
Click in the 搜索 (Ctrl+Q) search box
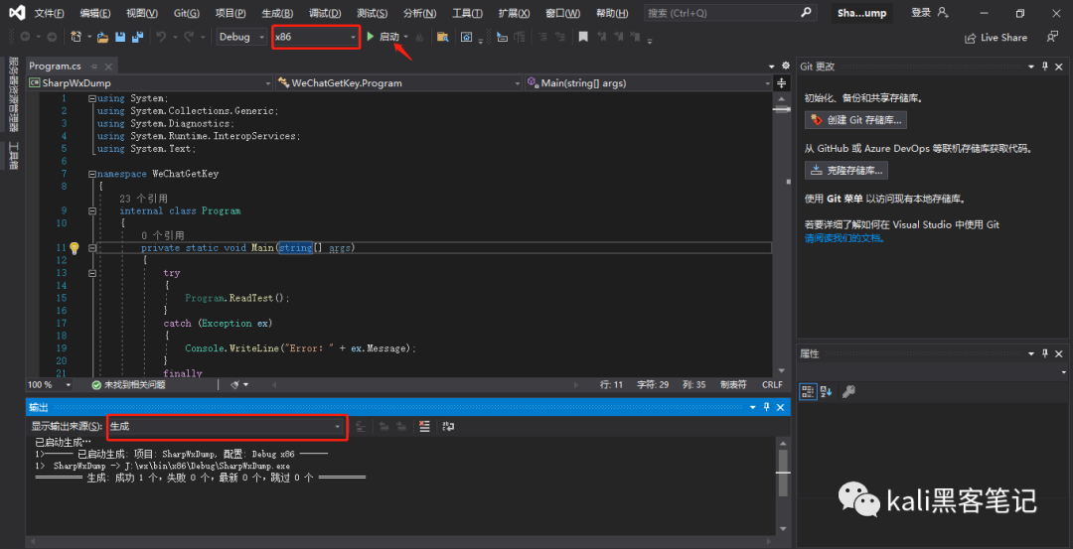(731, 13)
